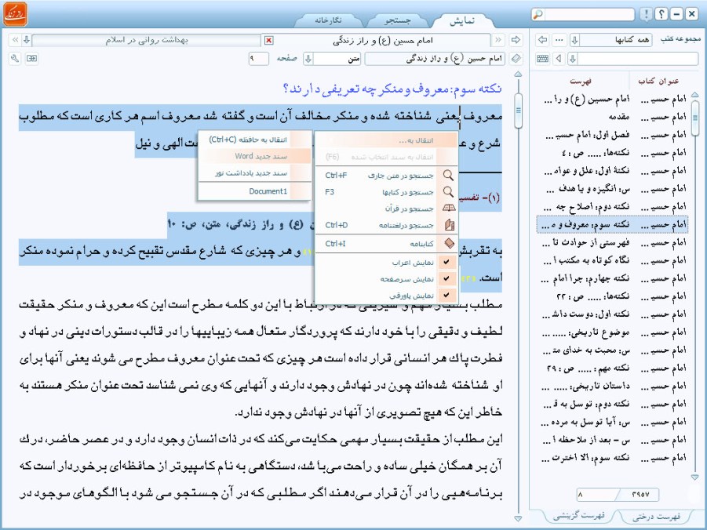Close the بهداشت روانی در اسلام tab with red X
The image size is (707, 530).
268,41
